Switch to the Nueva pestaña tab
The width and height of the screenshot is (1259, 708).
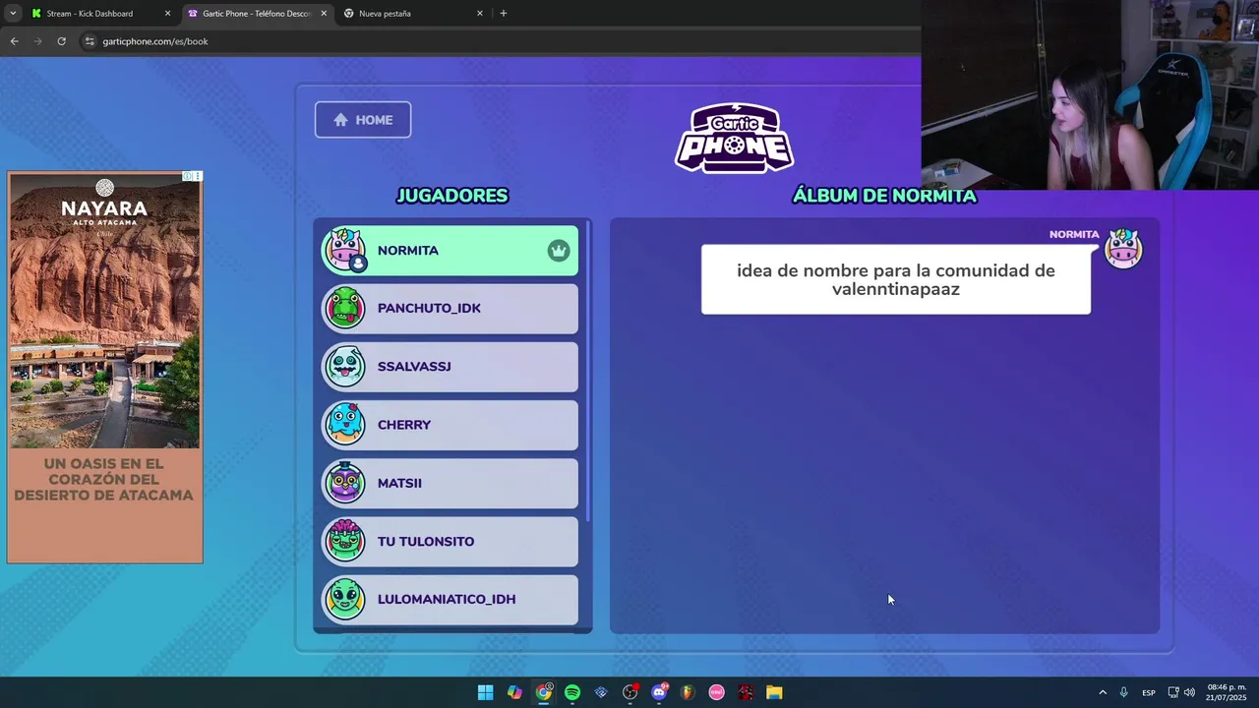[x=411, y=14]
